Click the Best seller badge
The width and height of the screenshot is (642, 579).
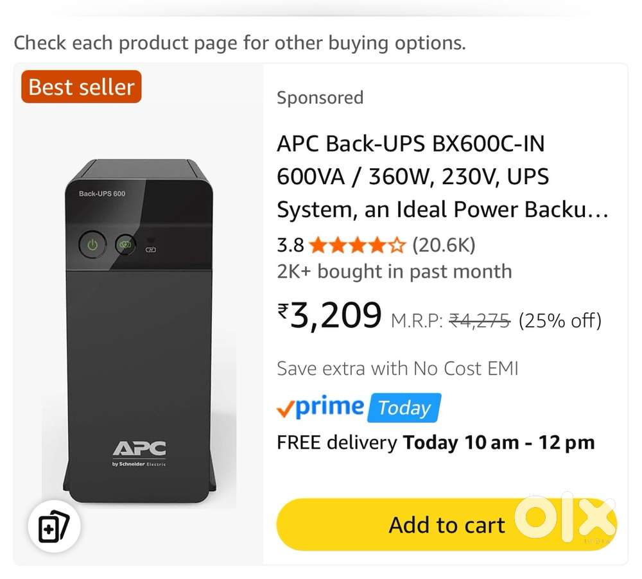tap(82, 87)
